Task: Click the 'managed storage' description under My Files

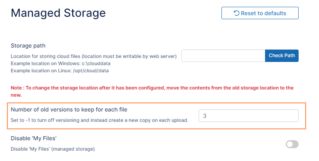Action: tap(53, 149)
